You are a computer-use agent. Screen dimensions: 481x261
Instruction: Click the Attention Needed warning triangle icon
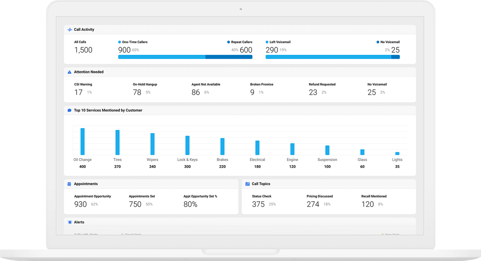[x=70, y=72]
